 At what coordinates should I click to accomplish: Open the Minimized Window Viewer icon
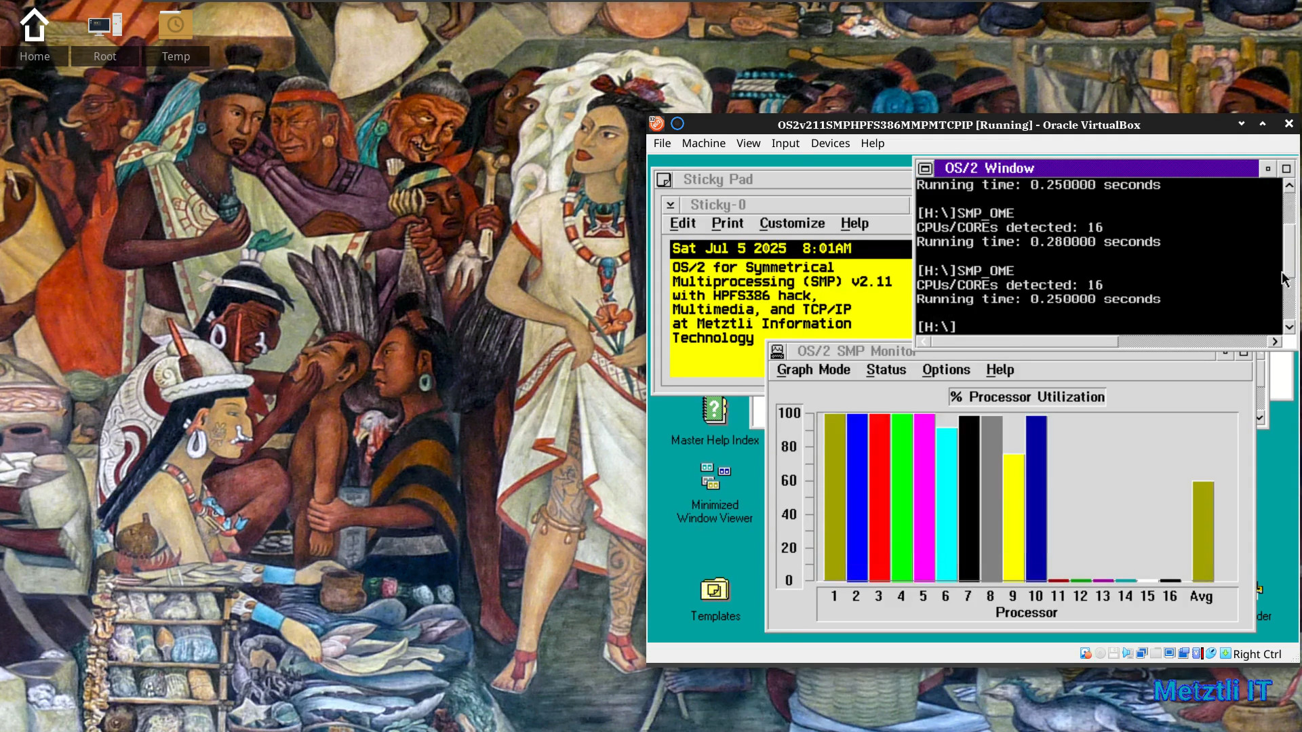[715, 476]
